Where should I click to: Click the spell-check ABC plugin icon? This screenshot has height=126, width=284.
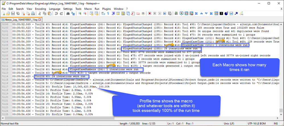point(177,13)
